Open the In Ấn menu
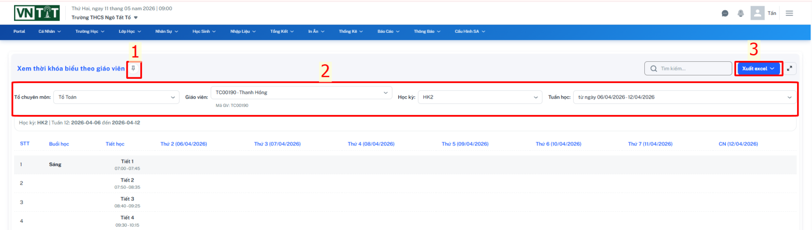The height and width of the screenshot is (230, 812). click(316, 31)
